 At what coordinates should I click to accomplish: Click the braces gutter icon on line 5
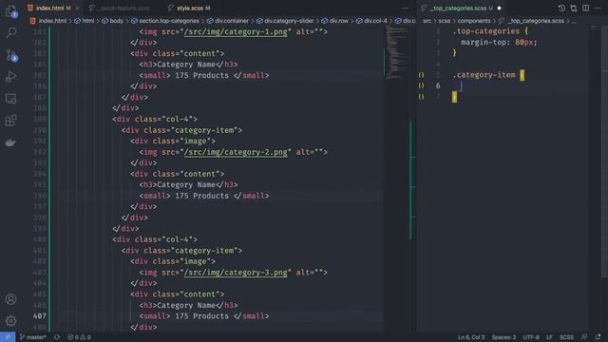[421, 75]
